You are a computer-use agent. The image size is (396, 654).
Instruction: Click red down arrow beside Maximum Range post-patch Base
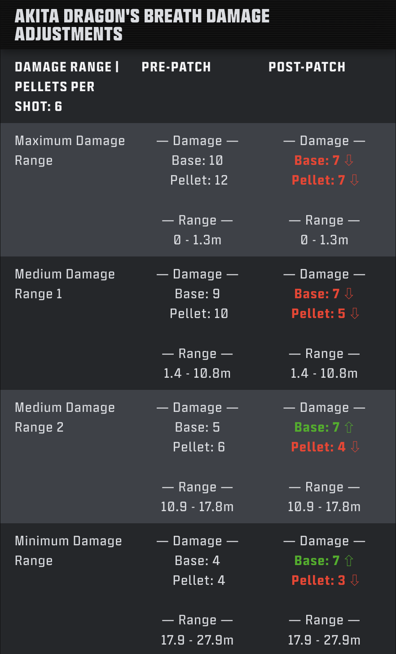349,160
